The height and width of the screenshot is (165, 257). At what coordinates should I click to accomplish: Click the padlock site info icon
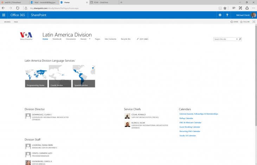[x=26, y=8]
